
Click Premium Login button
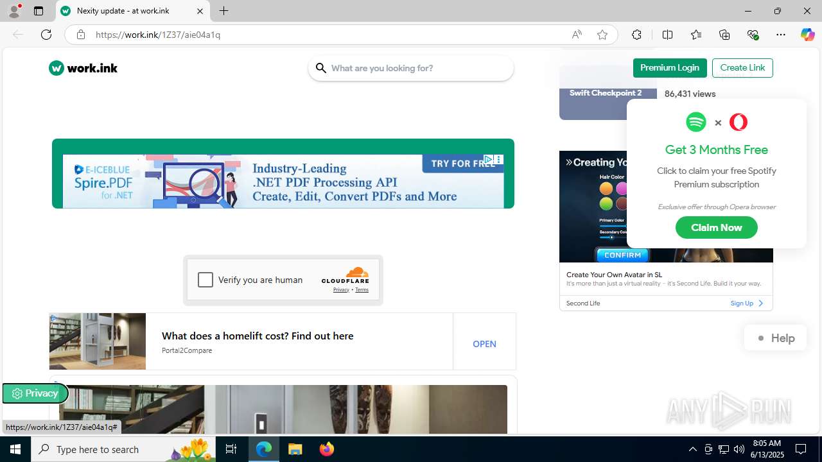point(670,68)
